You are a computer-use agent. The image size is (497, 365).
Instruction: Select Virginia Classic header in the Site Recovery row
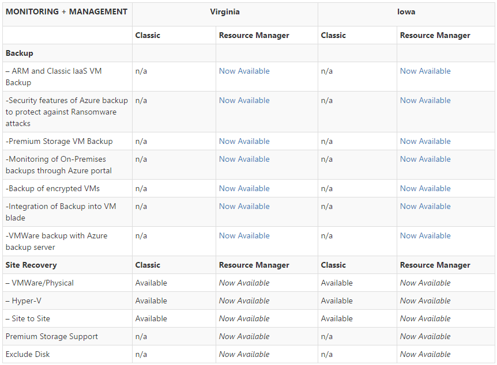click(x=148, y=265)
